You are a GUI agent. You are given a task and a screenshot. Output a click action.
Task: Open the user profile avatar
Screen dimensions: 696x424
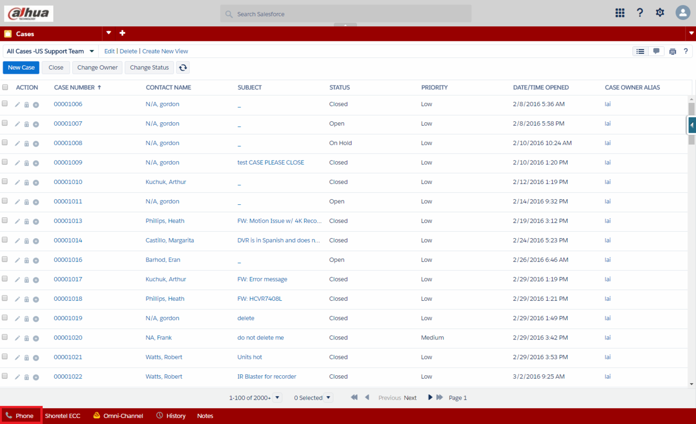click(683, 13)
